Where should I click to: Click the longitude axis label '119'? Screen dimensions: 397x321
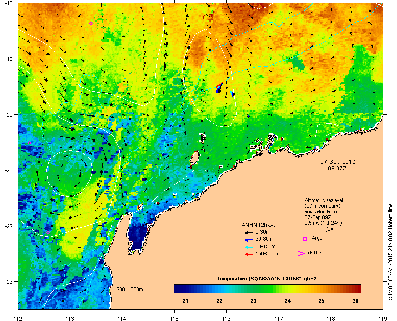pyautogui.click(x=383, y=318)
